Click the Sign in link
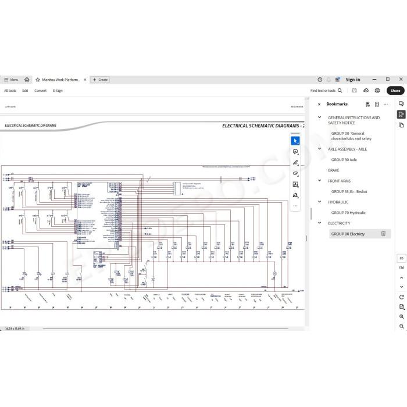This screenshot has width=407, height=407. [353, 80]
